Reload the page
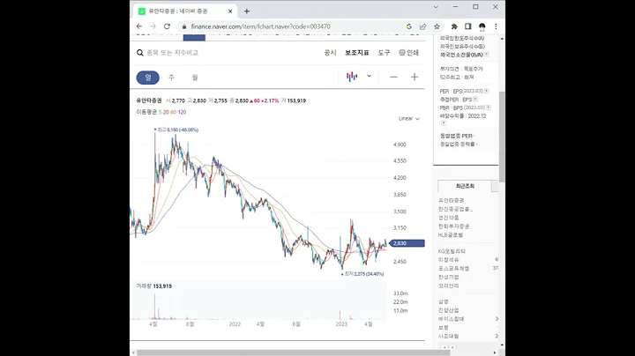The image size is (635, 356). [x=167, y=26]
